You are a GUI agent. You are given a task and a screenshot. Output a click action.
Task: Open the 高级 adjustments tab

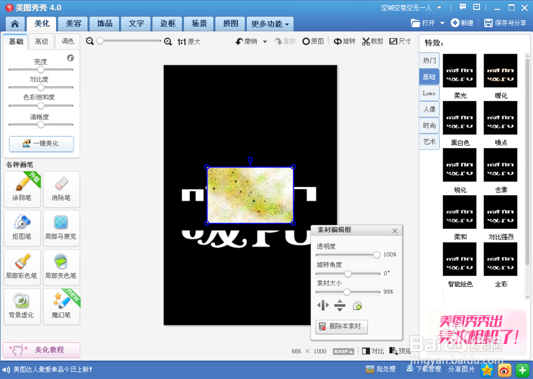[42, 42]
